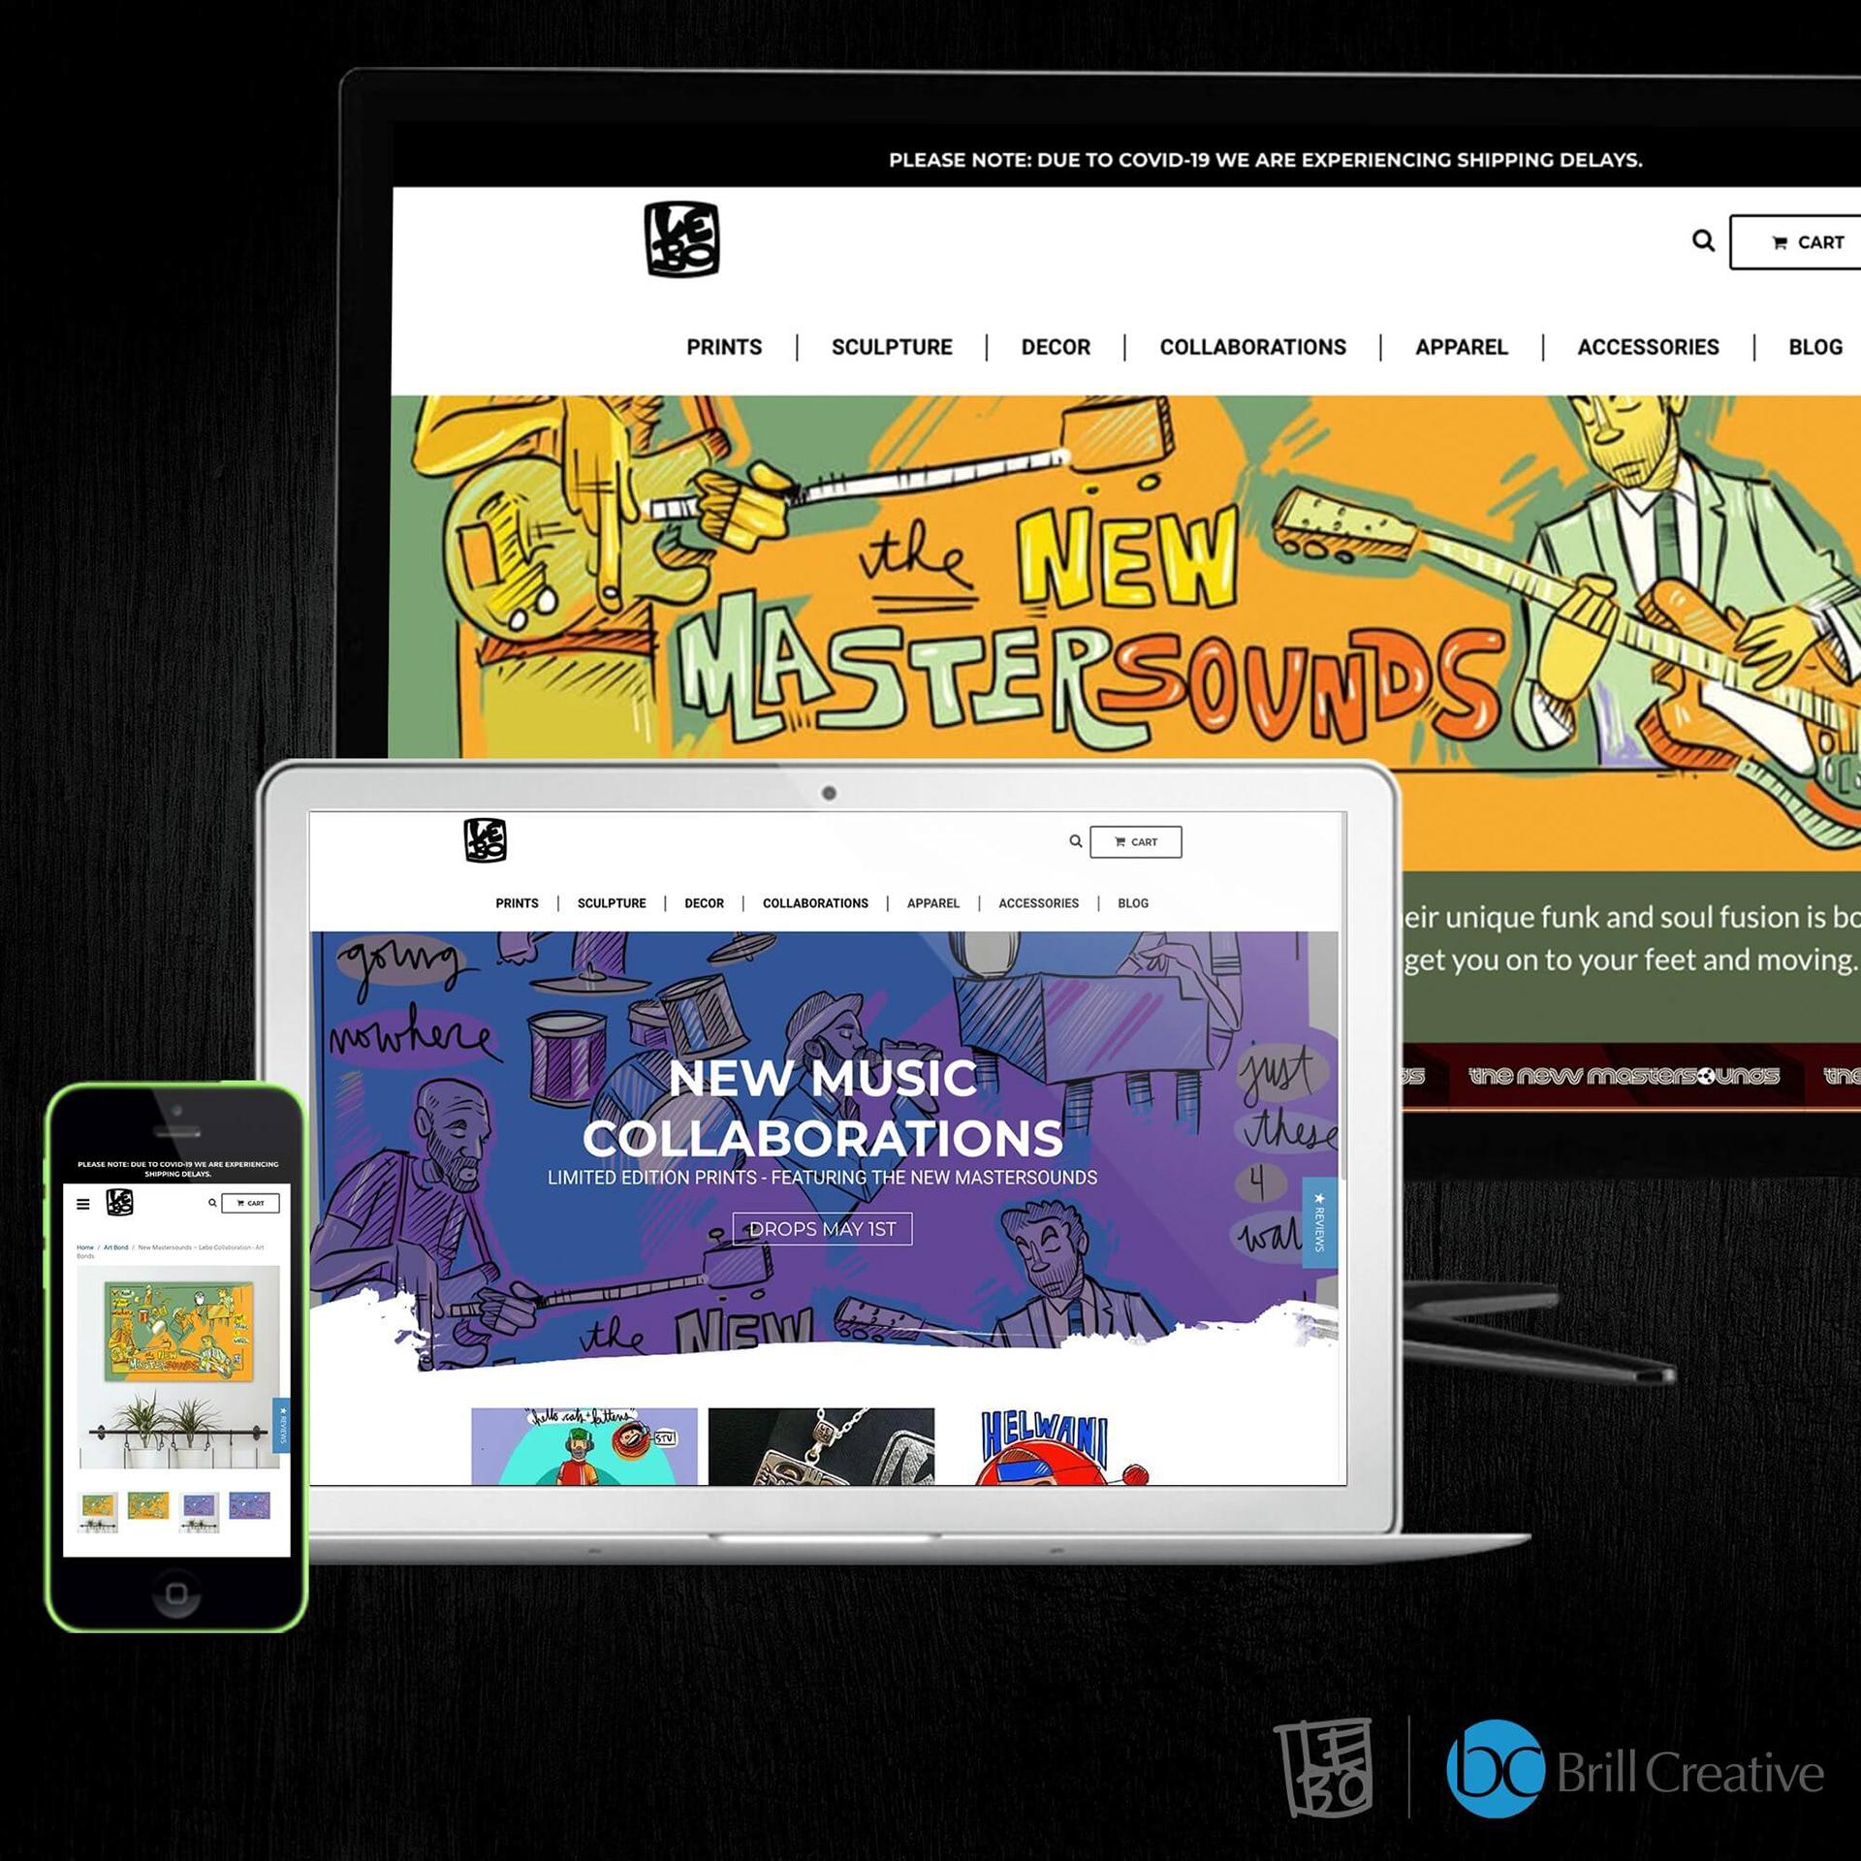Click the Home breadcrumb link on the phone
Screen dimensions: 1861x1861
(85, 1247)
